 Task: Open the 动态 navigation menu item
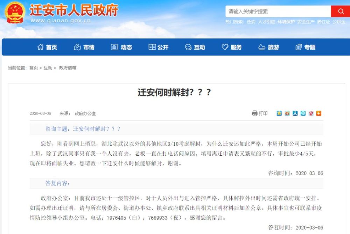click(121, 47)
